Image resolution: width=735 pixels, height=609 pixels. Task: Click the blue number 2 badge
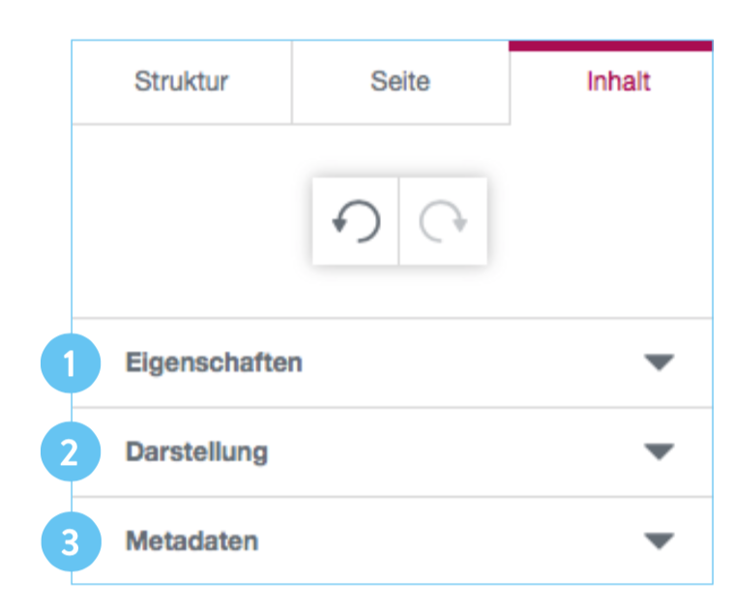click(70, 452)
